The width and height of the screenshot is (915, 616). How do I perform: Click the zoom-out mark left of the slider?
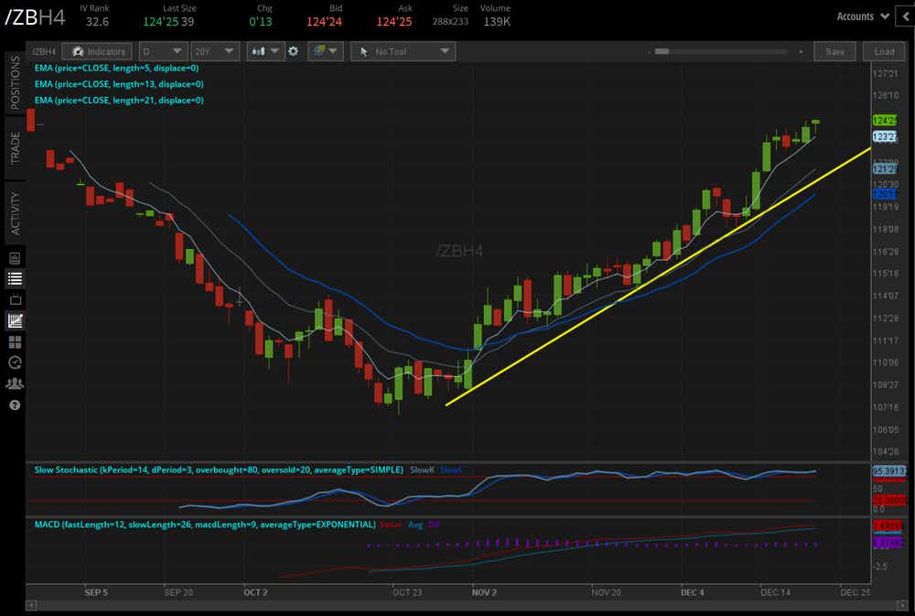pyautogui.click(x=649, y=52)
